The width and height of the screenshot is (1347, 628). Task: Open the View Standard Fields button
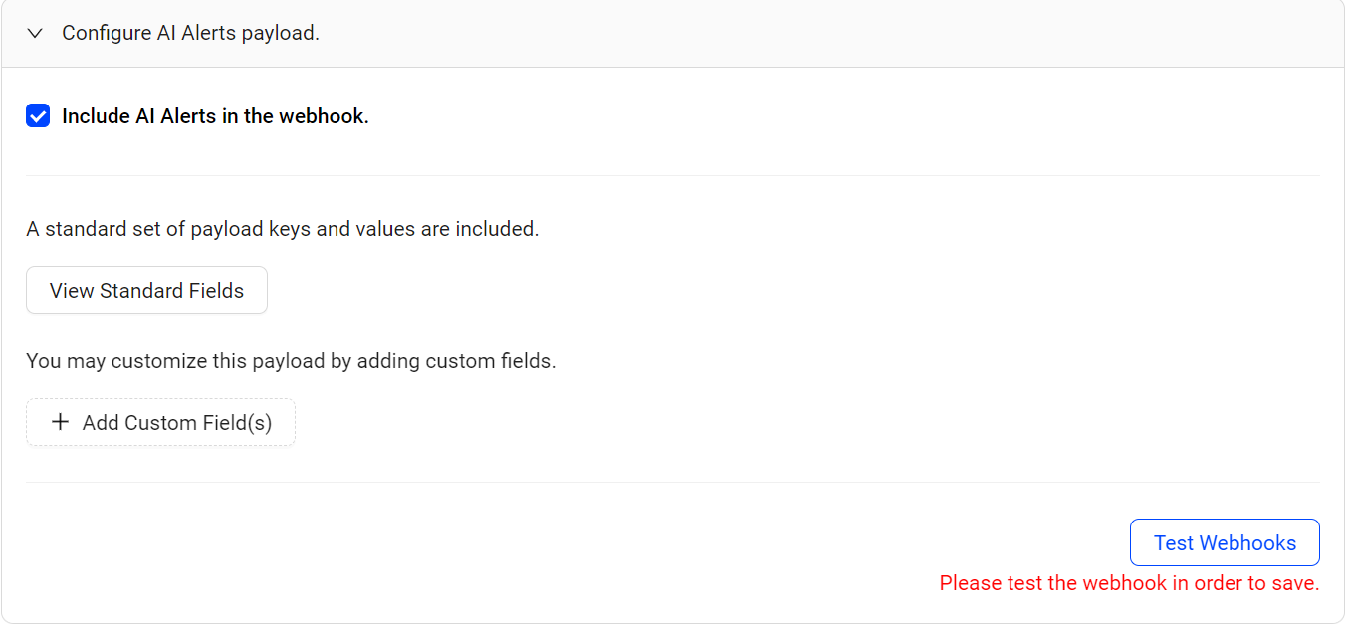[146, 291]
